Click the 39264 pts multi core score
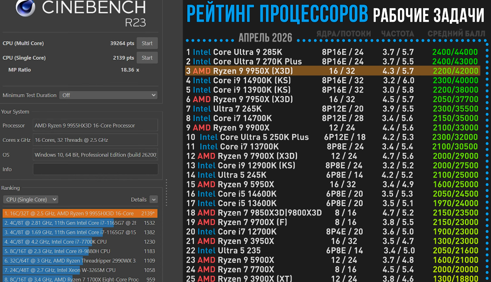 pos(122,43)
